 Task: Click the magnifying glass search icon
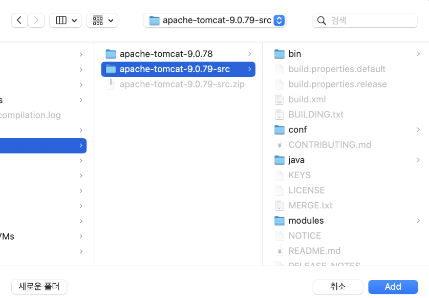tap(321, 20)
